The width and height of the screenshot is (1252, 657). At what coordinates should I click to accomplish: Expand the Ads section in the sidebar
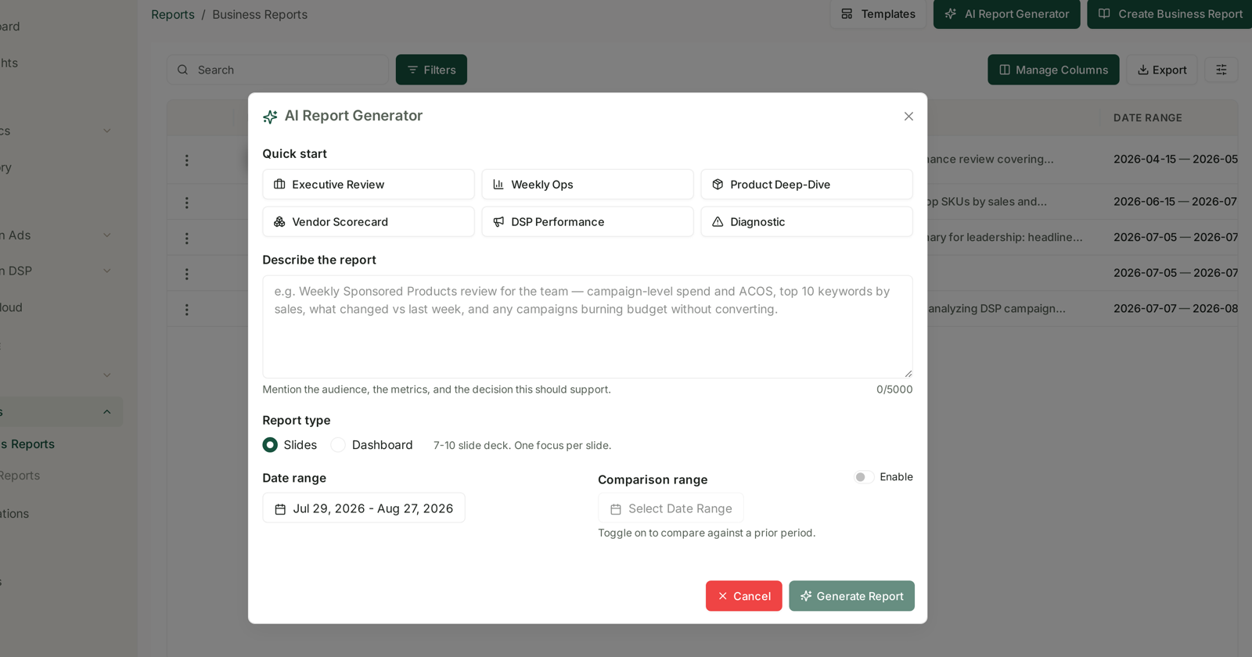point(107,235)
